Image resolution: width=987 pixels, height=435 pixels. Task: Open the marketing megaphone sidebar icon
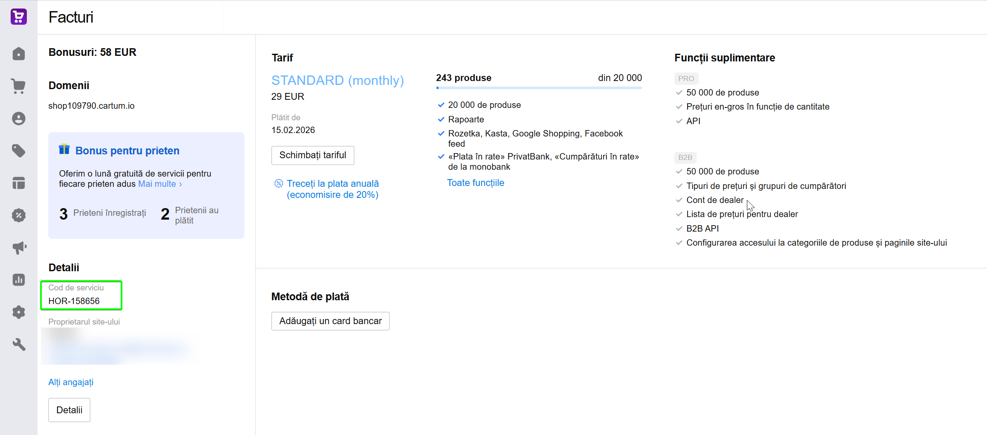[x=19, y=247]
